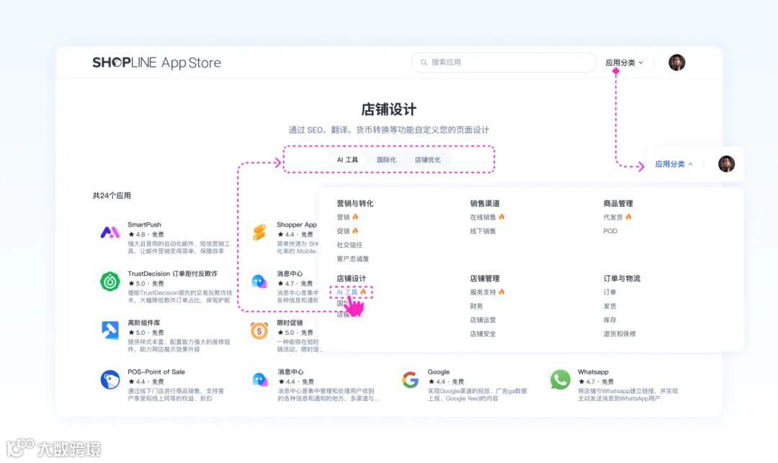Open the Google app title
This screenshot has width=778, height=463.
coord(439,372)
